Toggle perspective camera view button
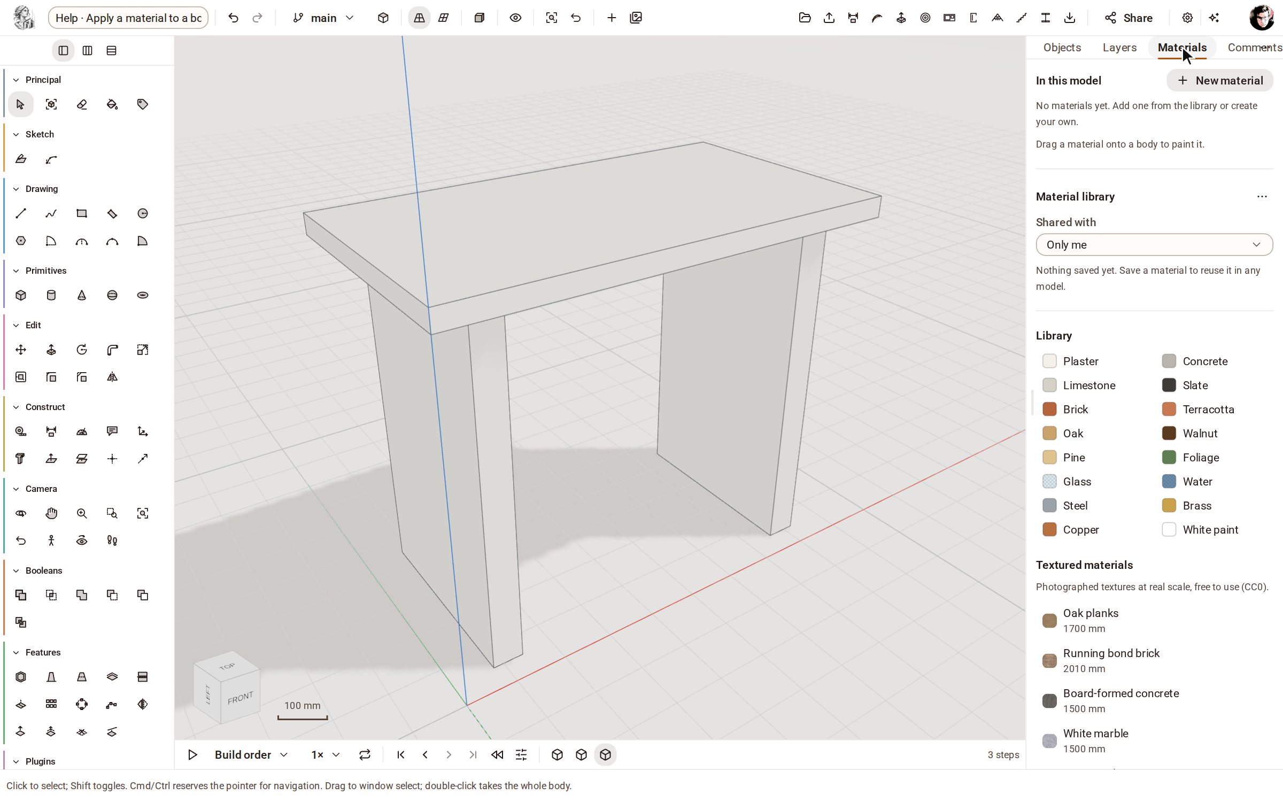The image size is (1283, 802). click(419, 18)
